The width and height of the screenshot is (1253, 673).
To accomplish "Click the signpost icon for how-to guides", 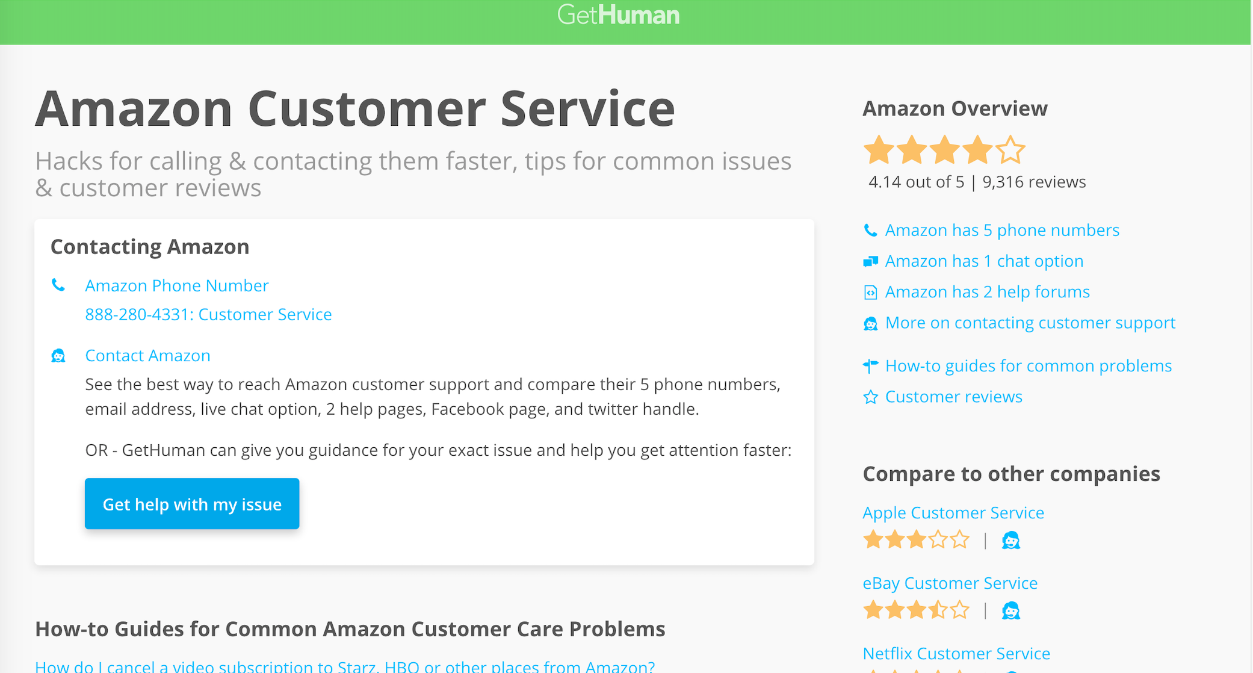I will pyautogui.click(x=870, y=365).
